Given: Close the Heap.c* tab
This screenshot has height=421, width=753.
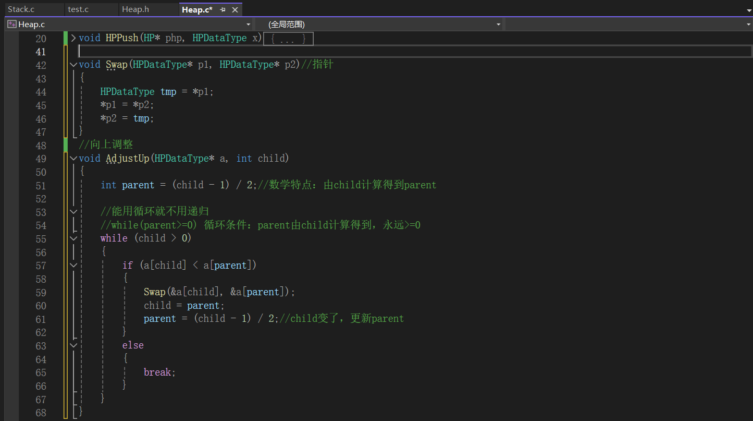Looking at the screenshot, I should [x=235, y=10].
